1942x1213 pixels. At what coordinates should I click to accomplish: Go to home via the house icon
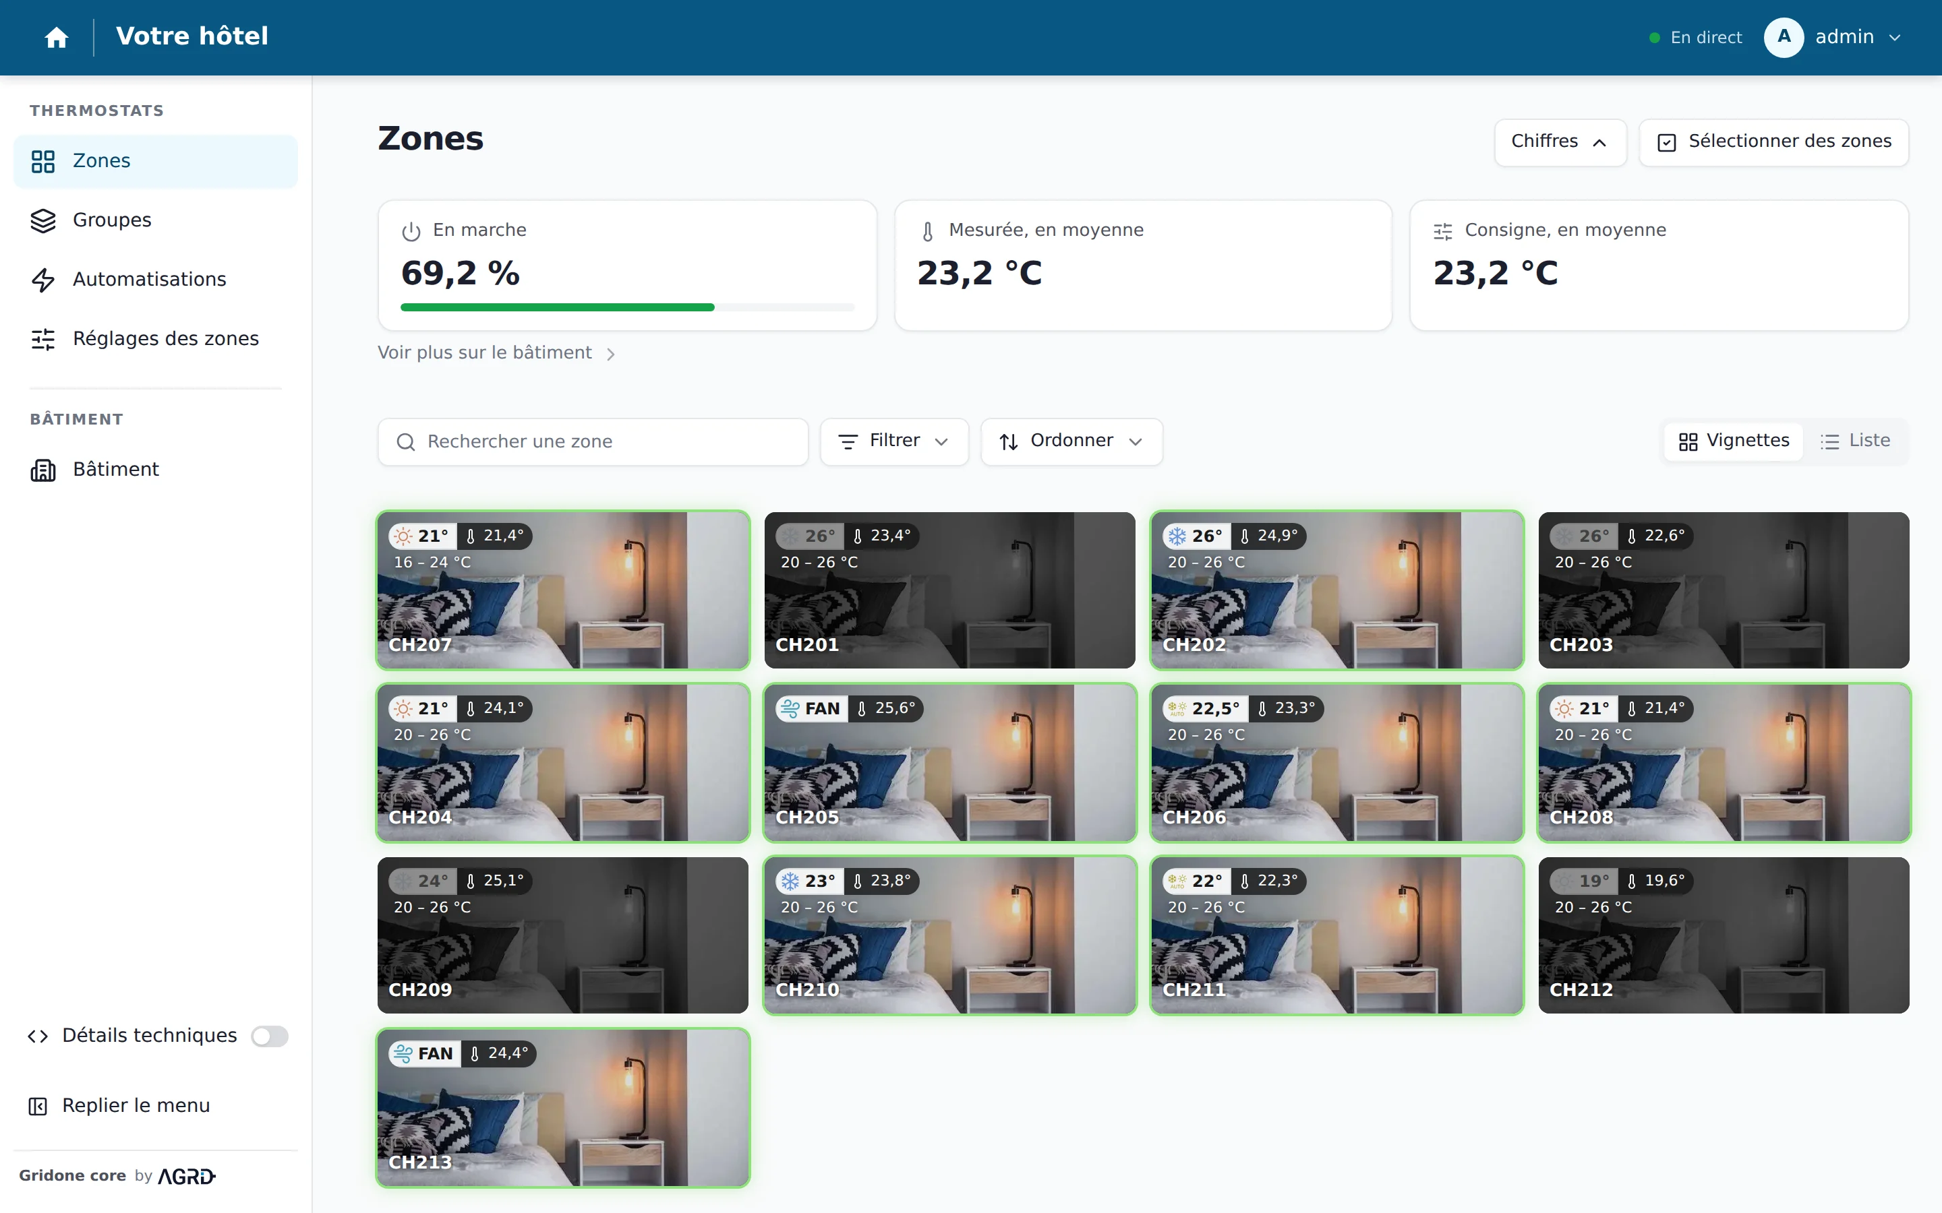click(x=56, y=38)
